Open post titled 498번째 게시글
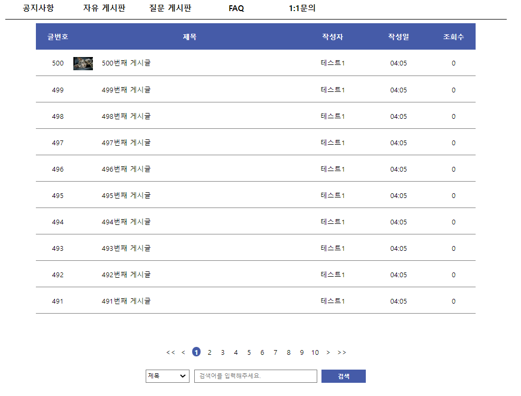Viewport: 521px width, 396px height. tap(126, 116)
